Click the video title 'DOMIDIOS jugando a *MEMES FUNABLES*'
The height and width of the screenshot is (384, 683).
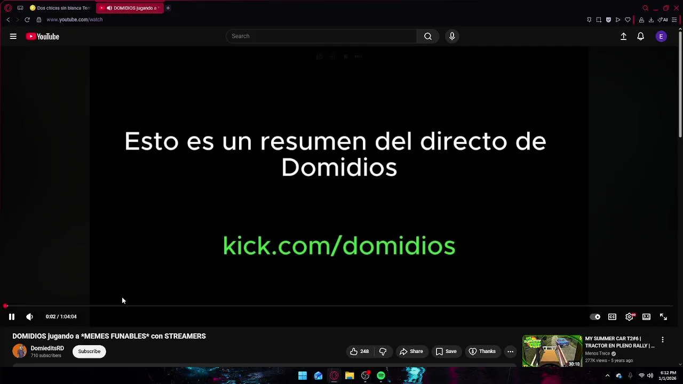click(x=109, y=336)
